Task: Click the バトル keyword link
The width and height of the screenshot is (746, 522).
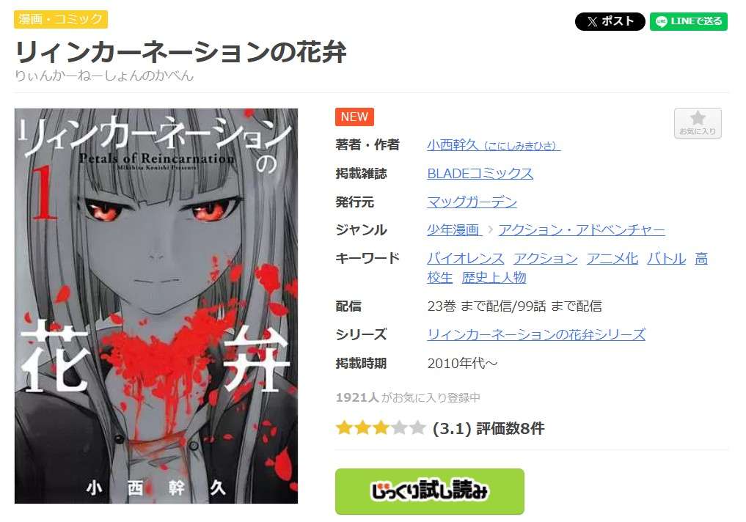Action: 666,259
